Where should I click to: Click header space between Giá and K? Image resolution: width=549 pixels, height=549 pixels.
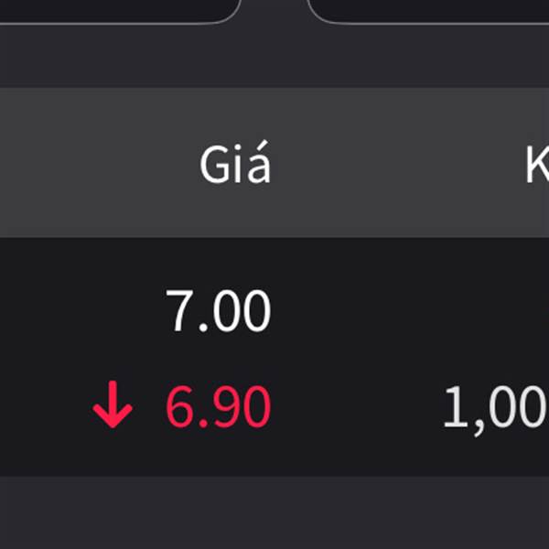tap(397, 163)
